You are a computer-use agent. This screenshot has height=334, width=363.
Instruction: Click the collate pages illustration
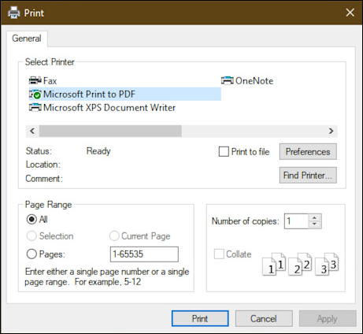coord(301,264)
